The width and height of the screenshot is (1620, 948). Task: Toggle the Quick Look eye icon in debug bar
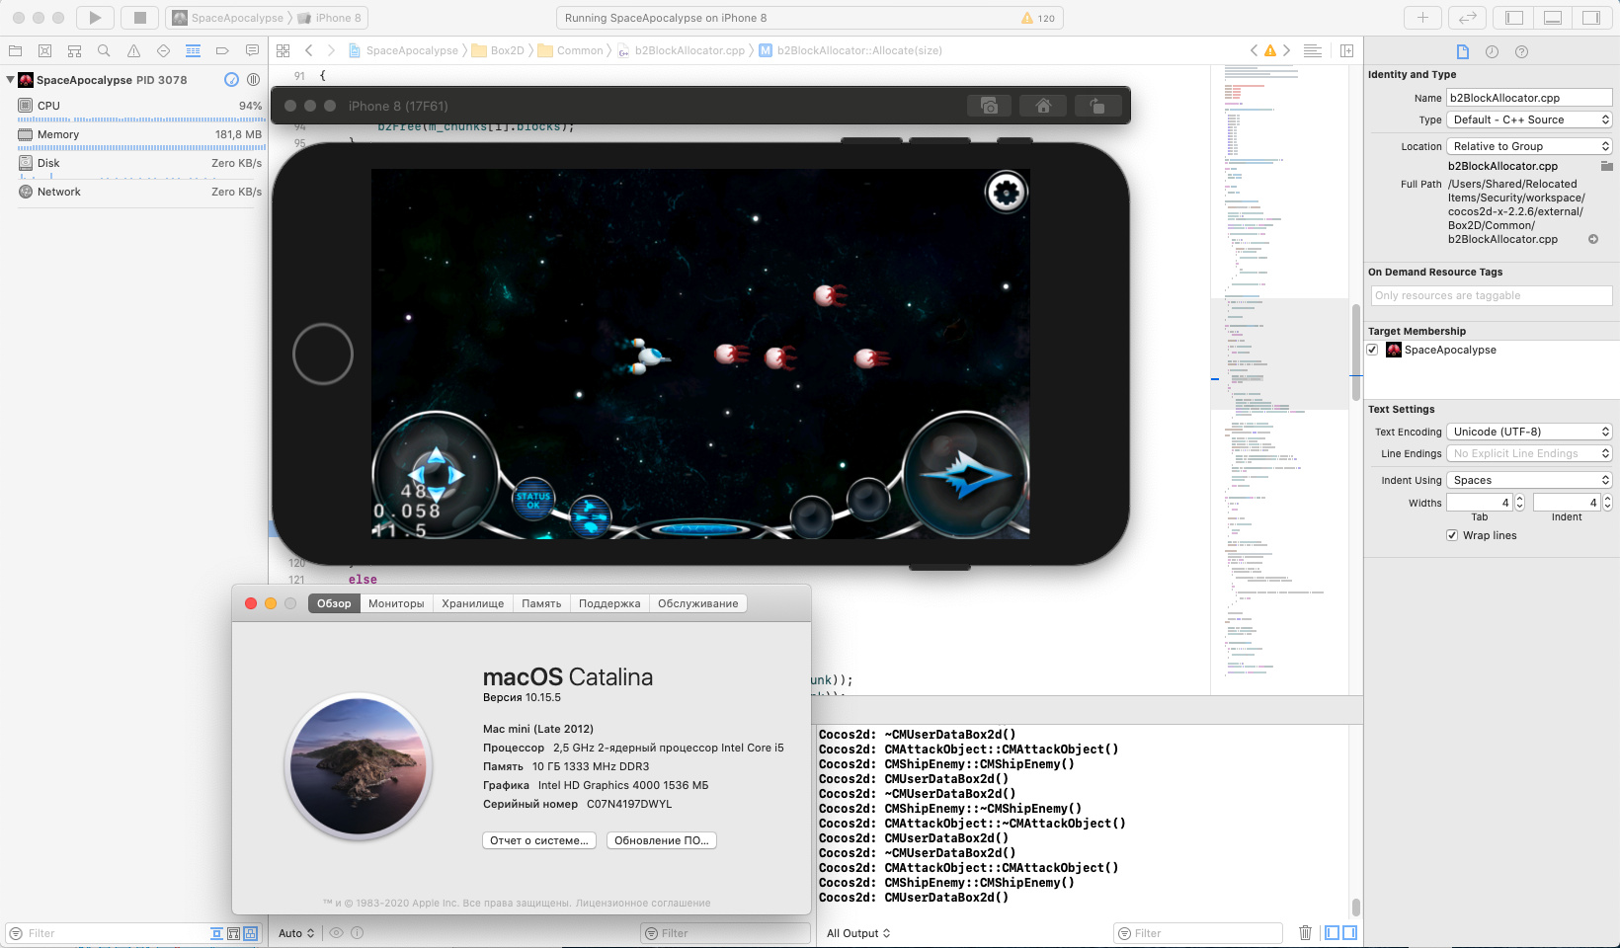(x=336, y=932)
